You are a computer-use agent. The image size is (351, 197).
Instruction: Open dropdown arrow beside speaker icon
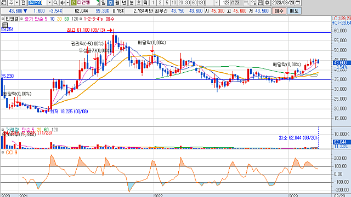[67, 3]
